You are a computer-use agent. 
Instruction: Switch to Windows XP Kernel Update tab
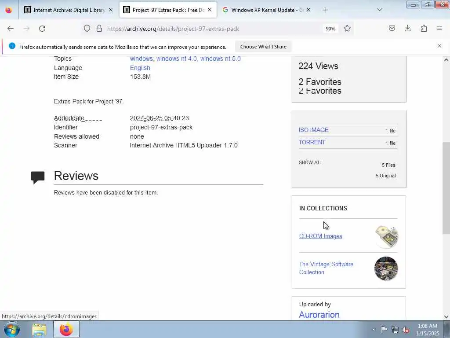(x=266, y=10)
